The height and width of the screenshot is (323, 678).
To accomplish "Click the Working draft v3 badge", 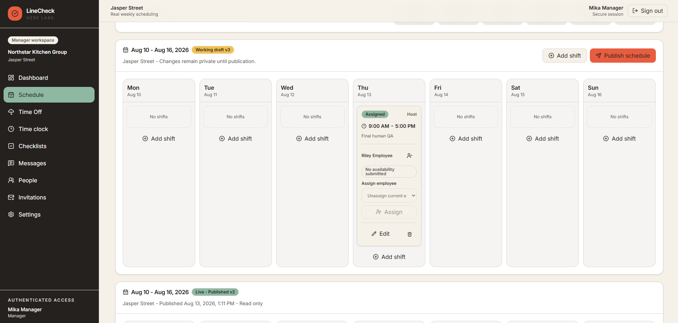I will [x=213, y=50].
